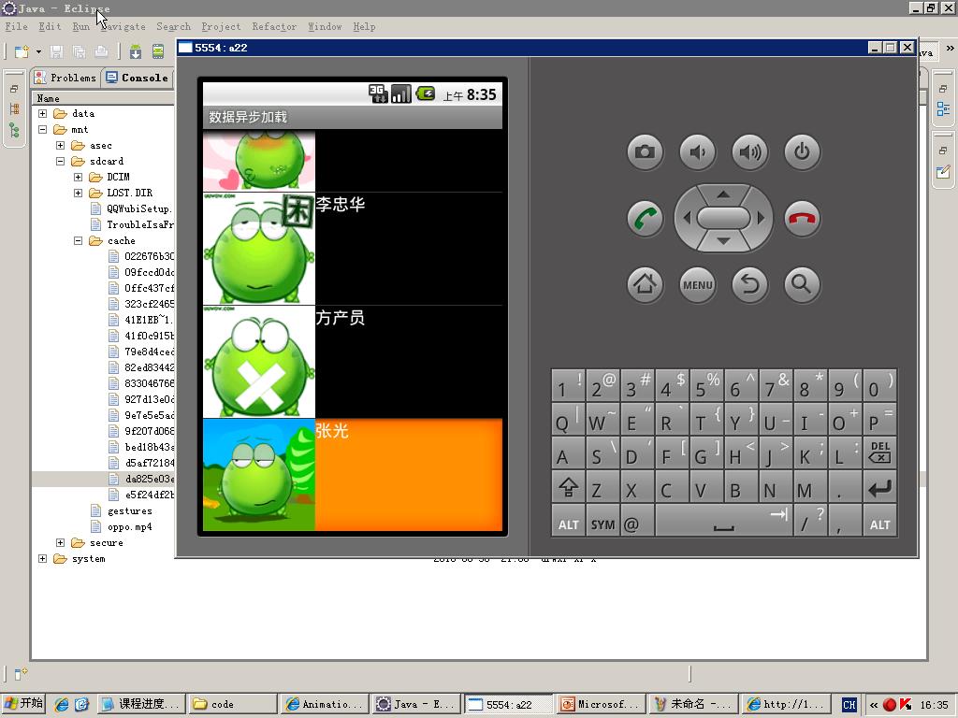Click the Shift key on emulator keyboard
The width and height of the screenshot is (958, 718).
[568, 486]
